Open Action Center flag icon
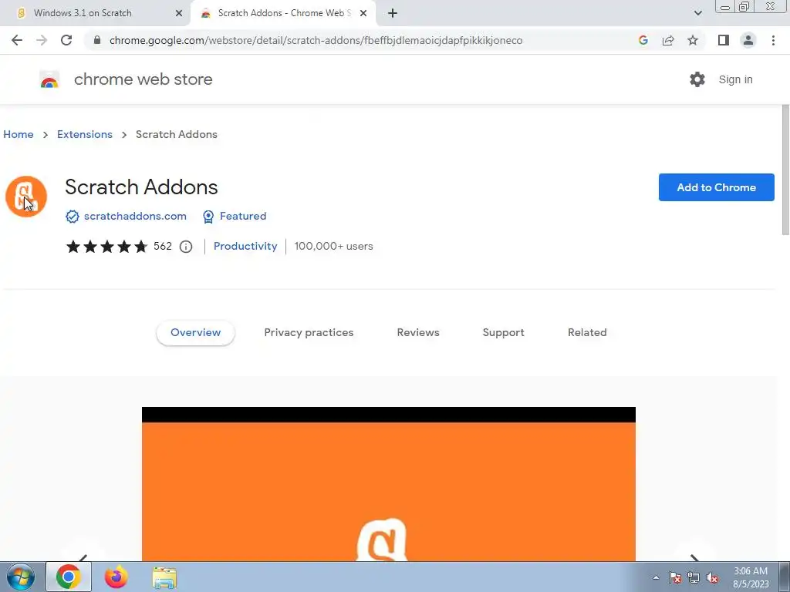This screenshot has width=790, height=592. click(x=674, y=577)
